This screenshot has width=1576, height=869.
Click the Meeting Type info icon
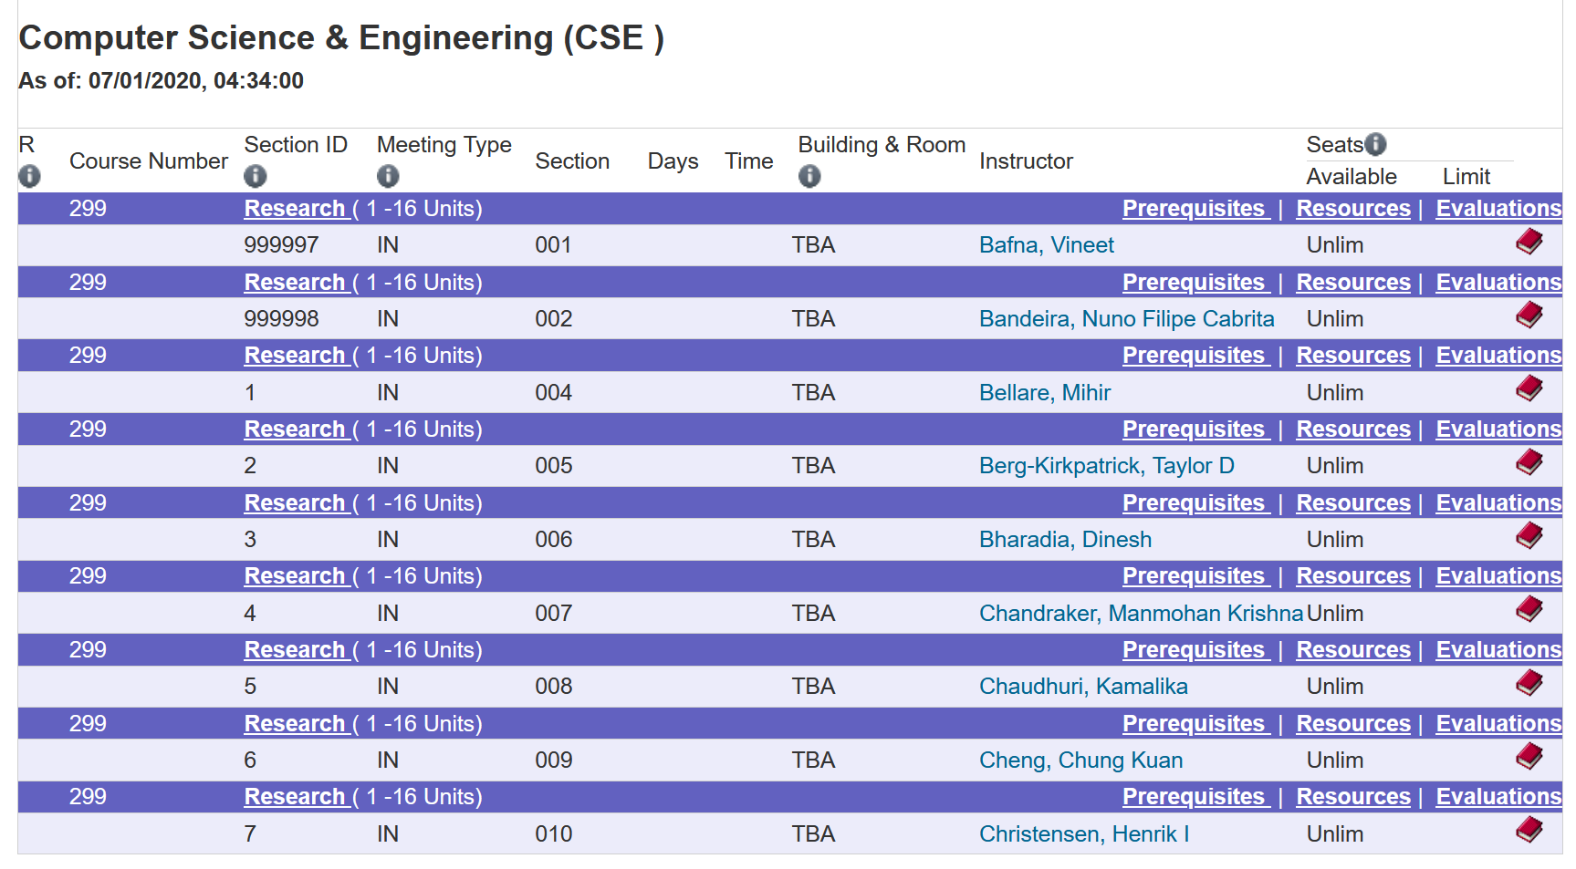click(x=388, y=176)
